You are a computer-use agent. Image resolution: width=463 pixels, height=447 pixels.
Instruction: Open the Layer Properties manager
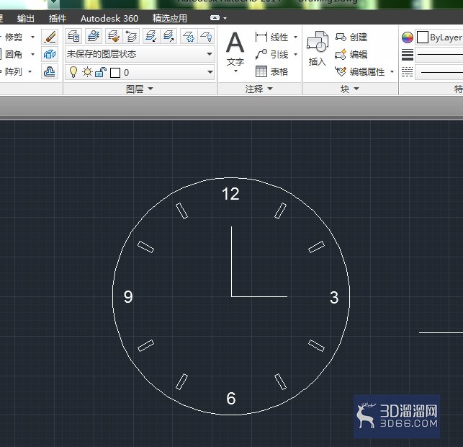(x=73, y=37)
